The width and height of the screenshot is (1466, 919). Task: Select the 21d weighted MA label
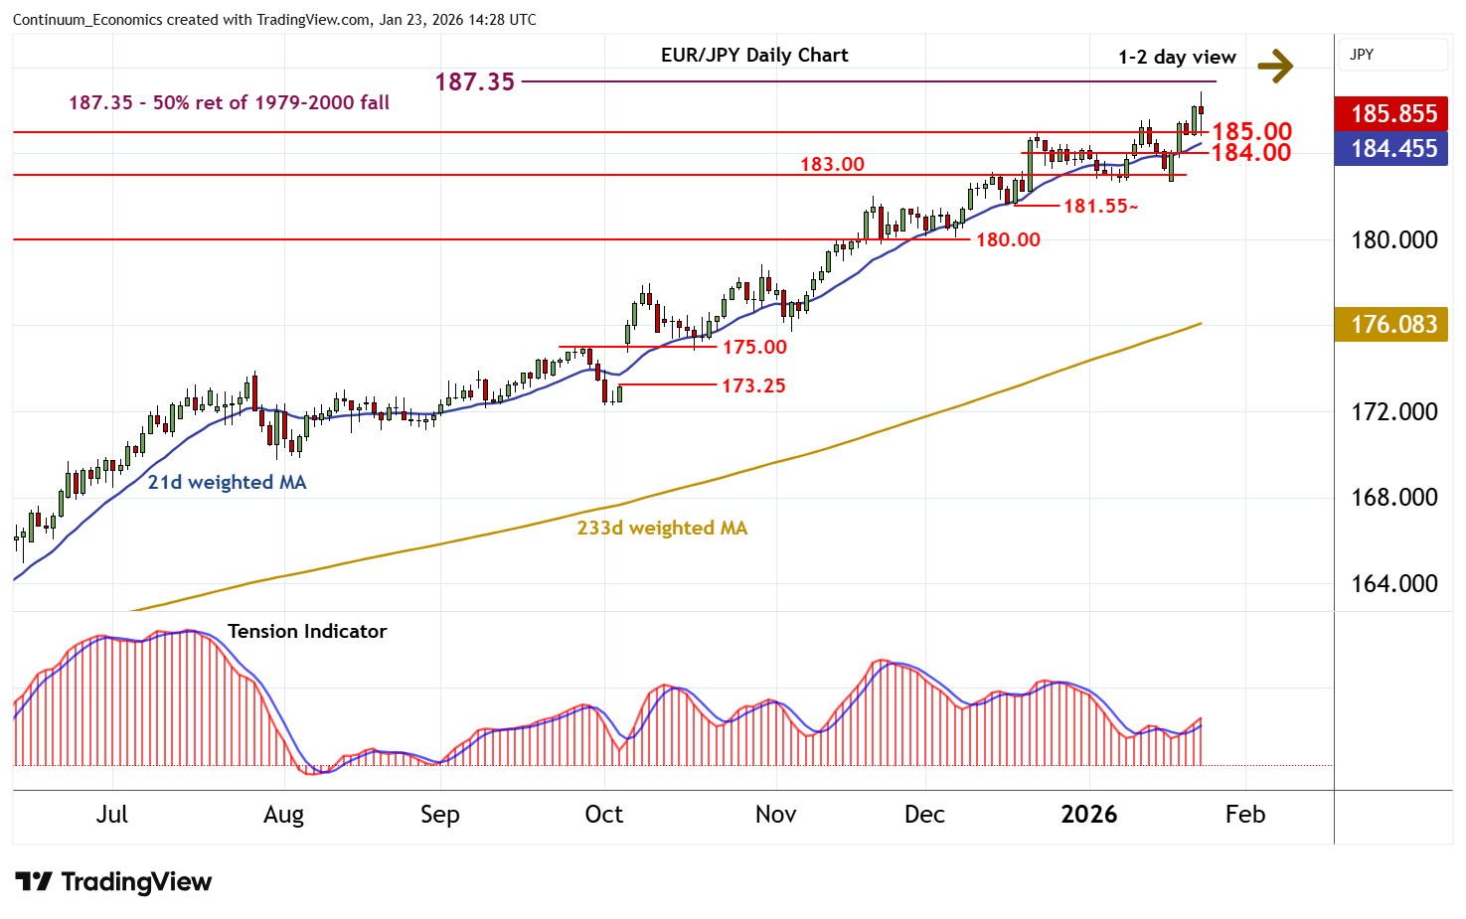(x=227, y=483)
